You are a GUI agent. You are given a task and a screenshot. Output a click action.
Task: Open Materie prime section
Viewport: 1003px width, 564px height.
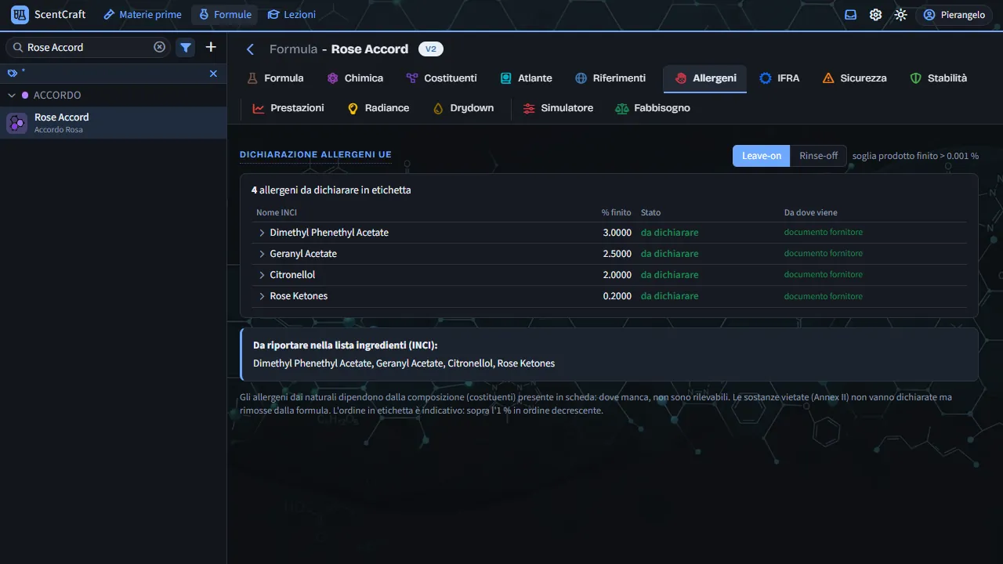[143, 15]
